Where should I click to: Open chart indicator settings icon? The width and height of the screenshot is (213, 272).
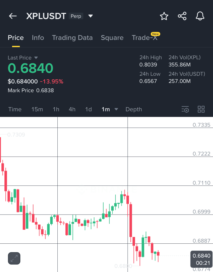[x=185, y=109]
